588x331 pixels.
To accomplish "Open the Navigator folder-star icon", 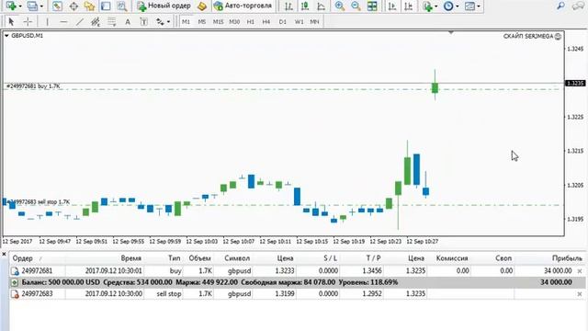I will [x=89, y=6].
